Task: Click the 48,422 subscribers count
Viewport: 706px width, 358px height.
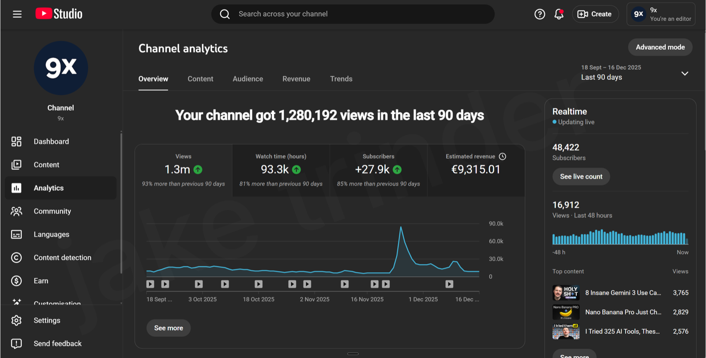Action: pyautogui.click(x=566, y=148)
